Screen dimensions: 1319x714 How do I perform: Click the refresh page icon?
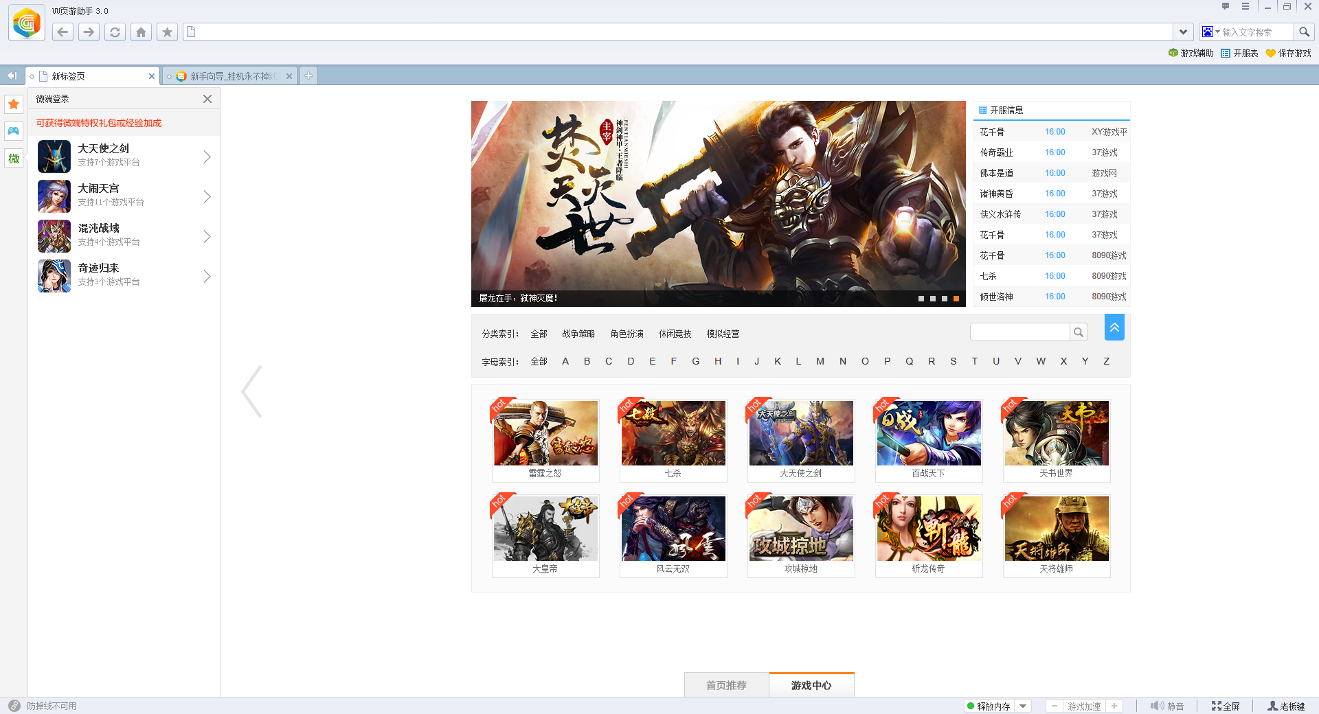click(x=115, y=32)
